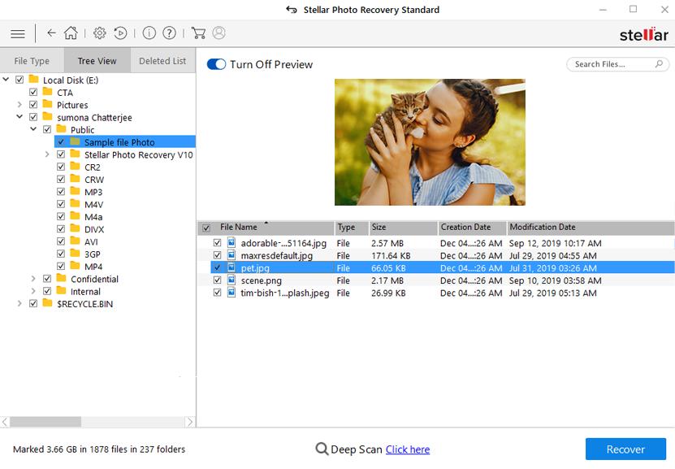Open the user account icon
The height and width of the screenshot is (469, 675).
pyautogui.click(x=219, y=33)
